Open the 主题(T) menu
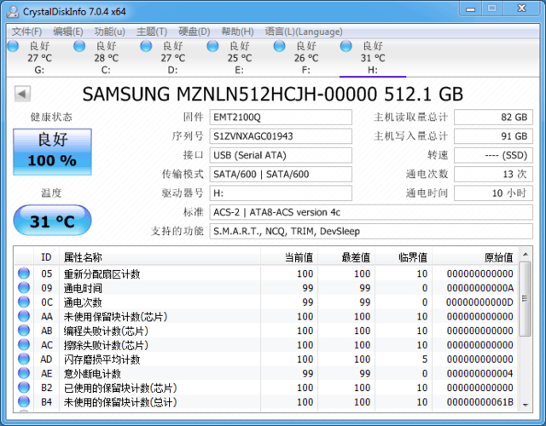 point(152,32)
